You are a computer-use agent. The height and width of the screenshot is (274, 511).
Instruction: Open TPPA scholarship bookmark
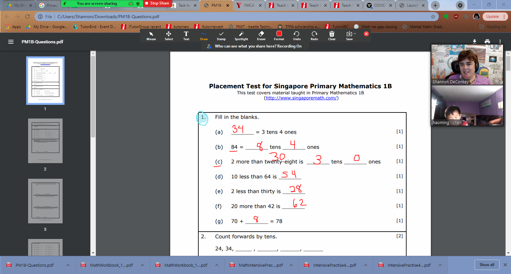tap(299, 27)
